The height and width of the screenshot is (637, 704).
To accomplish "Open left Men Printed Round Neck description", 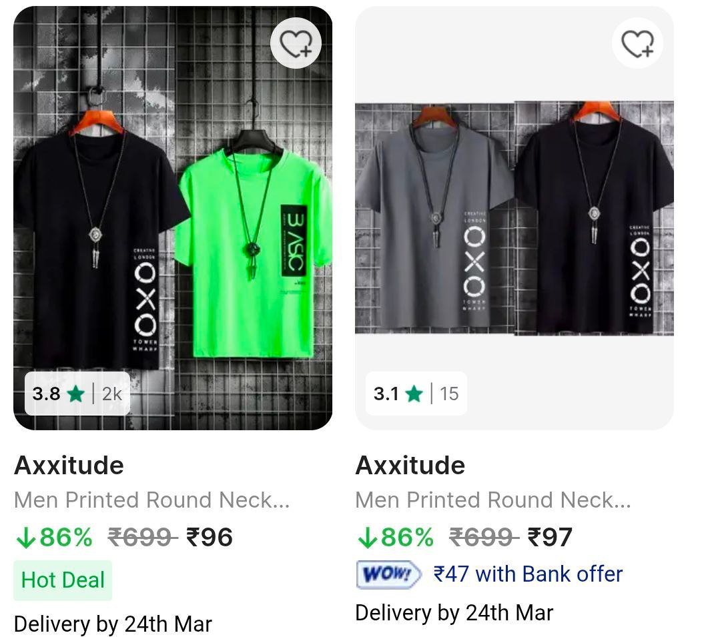I will [x=151, y=500].
